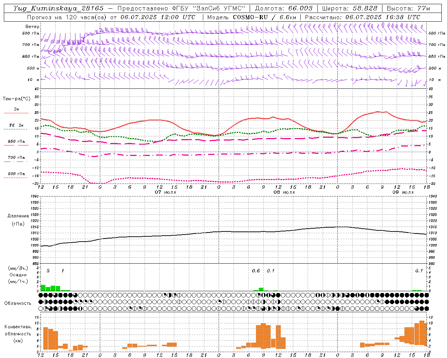Click the Тем-ра(°C) axis label

click(16, 99)
